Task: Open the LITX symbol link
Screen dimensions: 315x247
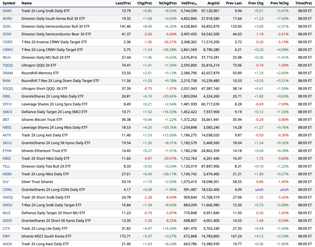Action: click(6, 228)
